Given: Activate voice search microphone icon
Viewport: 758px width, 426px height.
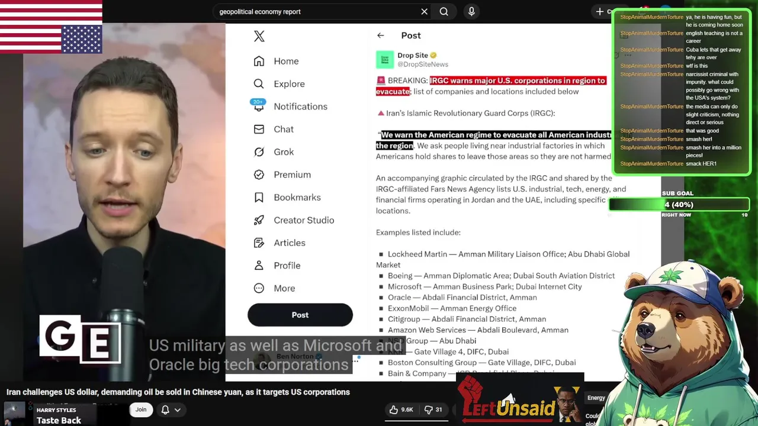Looking at the screenshot, I should click(471, 11).
